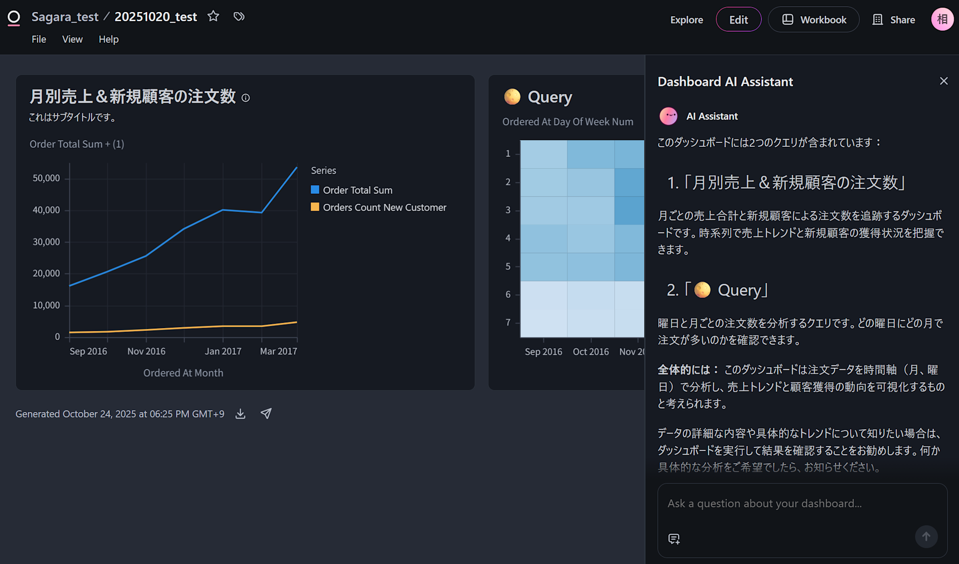
Task: Click the labels tag icon
Action: (239, 16)
